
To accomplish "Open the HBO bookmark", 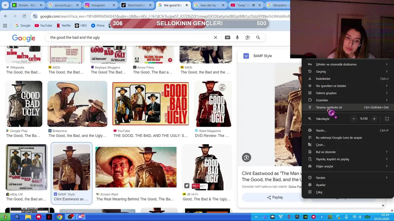I will coord(81,25).
